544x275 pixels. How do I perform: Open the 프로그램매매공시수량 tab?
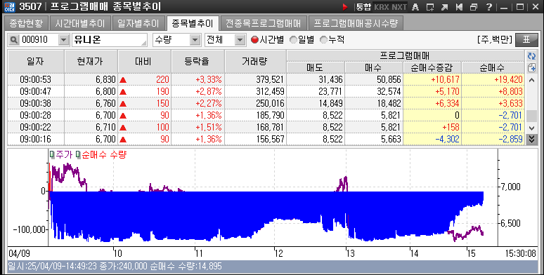click(356, 23)
